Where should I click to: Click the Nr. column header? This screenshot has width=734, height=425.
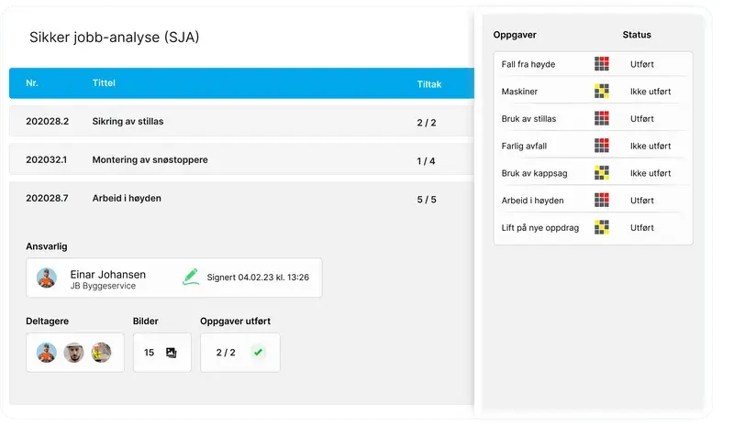pyautogui.click(x=32, y=83)
